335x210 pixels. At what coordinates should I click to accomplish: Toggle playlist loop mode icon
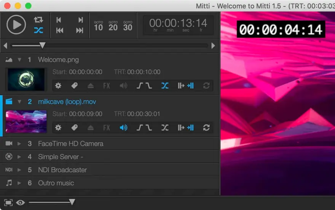point(38,20)
